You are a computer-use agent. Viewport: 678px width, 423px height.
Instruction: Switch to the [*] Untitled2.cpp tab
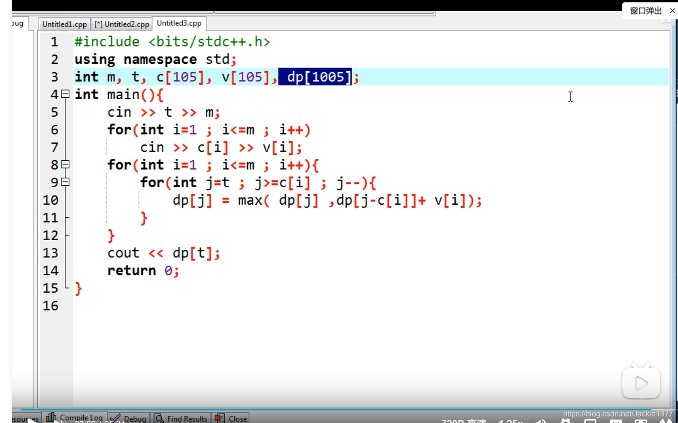[x=122, y=24]
